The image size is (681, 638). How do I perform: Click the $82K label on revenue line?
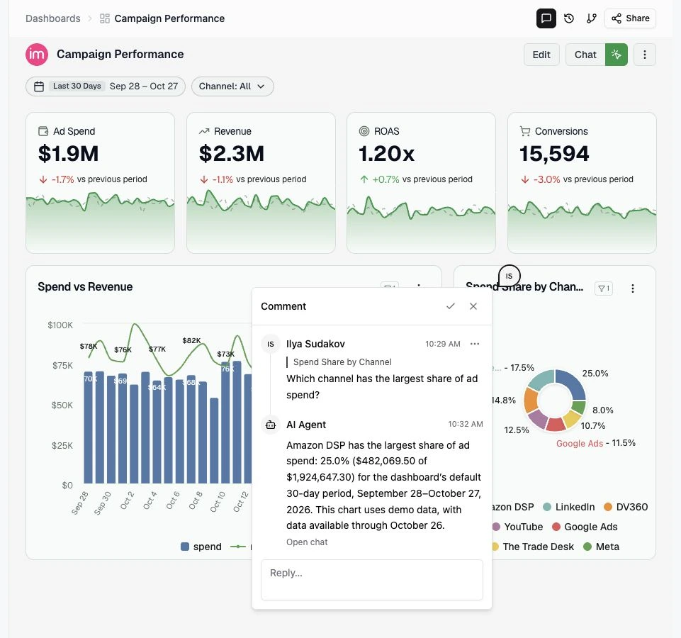coord(191,340)
